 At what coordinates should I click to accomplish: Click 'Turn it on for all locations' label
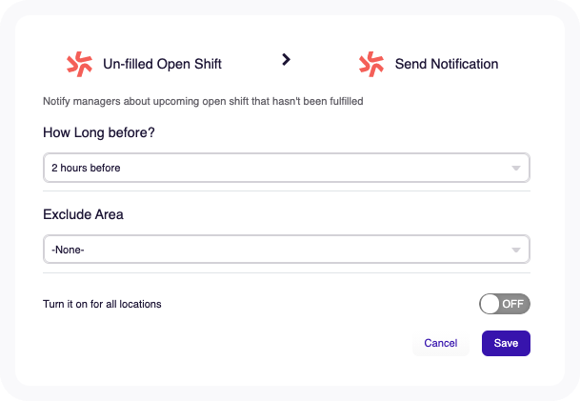102,304
